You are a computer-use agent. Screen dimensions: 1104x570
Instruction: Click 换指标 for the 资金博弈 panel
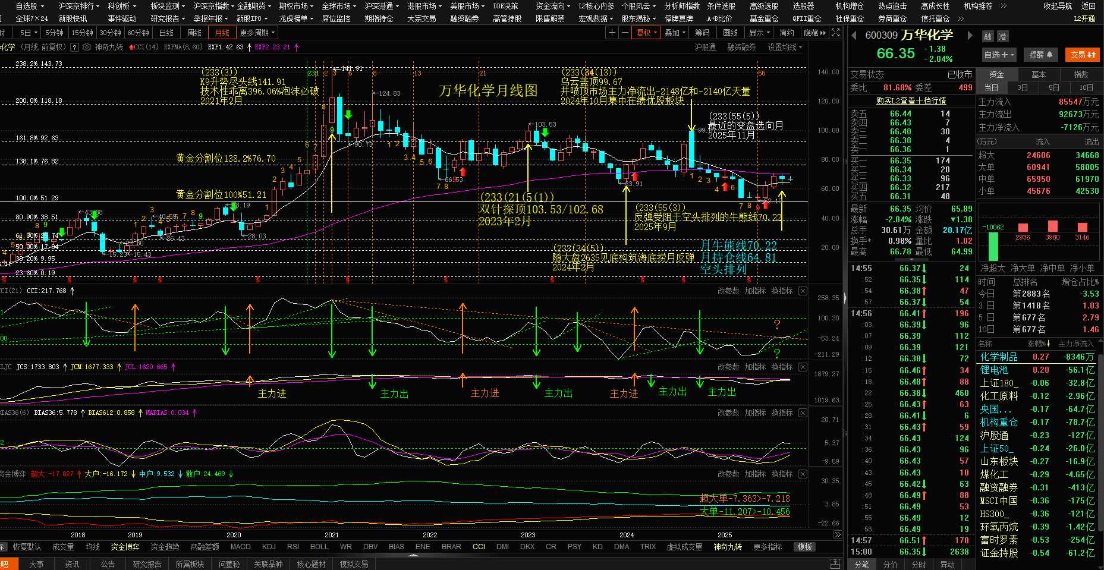[782, 474]
